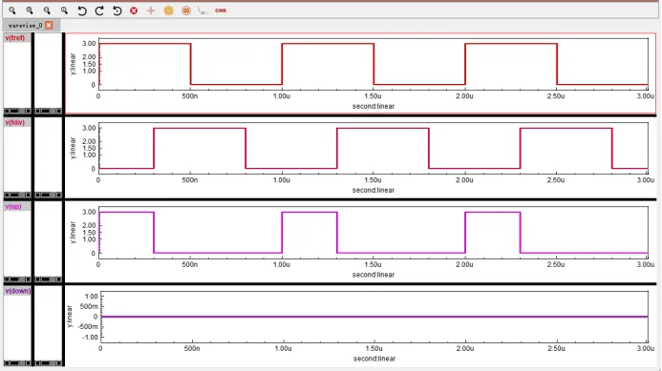Click the 'second:linear' label under v(fref) plot
The width and height of the screenshot is (662, 371).
coord(374,106)
